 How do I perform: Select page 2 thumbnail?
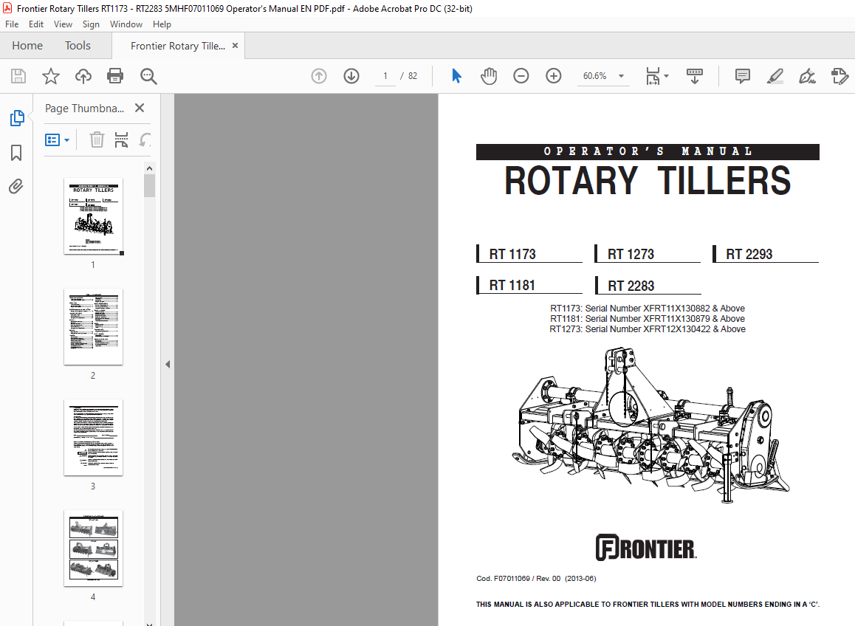[93, 326]
